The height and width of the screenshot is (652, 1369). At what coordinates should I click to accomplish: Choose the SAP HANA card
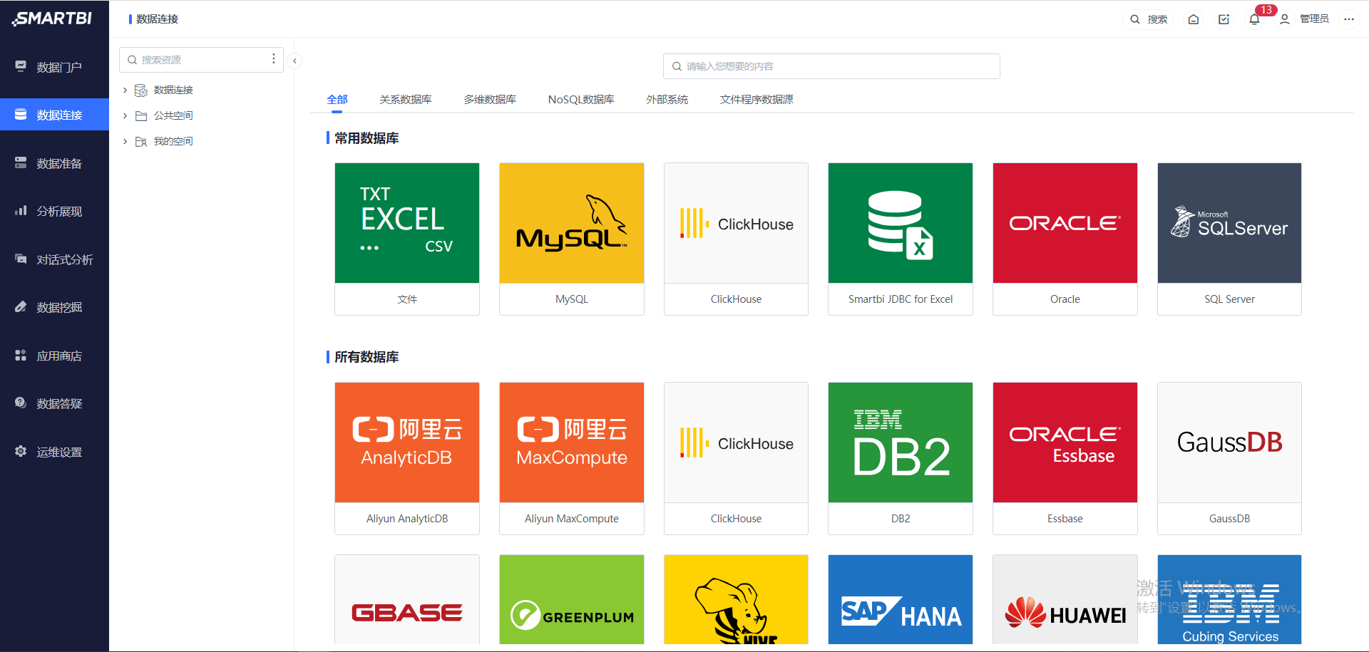901,599
